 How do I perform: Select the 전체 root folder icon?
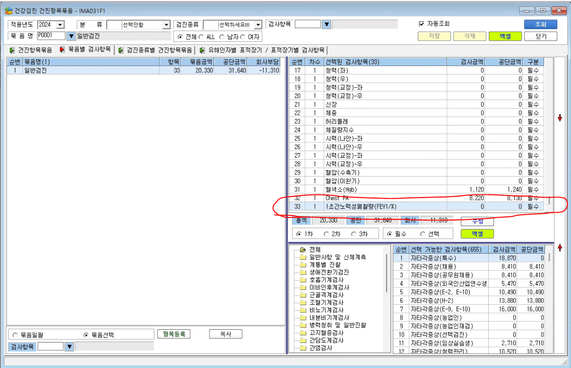303,250
